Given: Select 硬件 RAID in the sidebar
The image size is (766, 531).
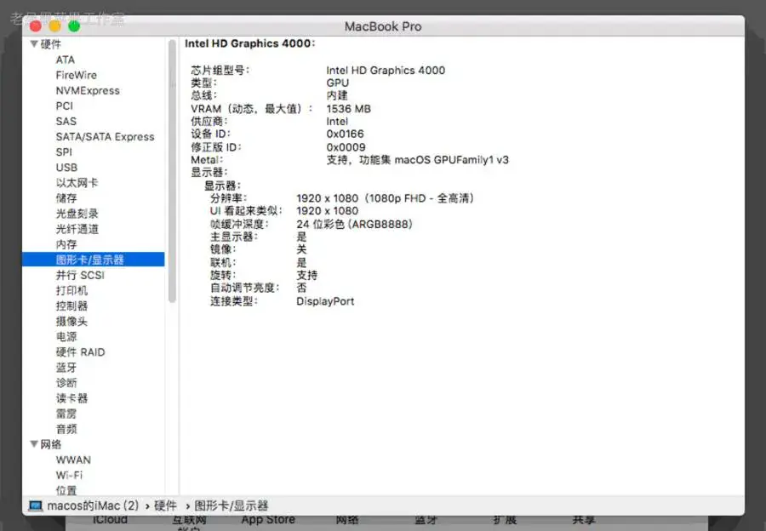Looking at the screenshot, I should pyautogui.click(x=80, y=352).
